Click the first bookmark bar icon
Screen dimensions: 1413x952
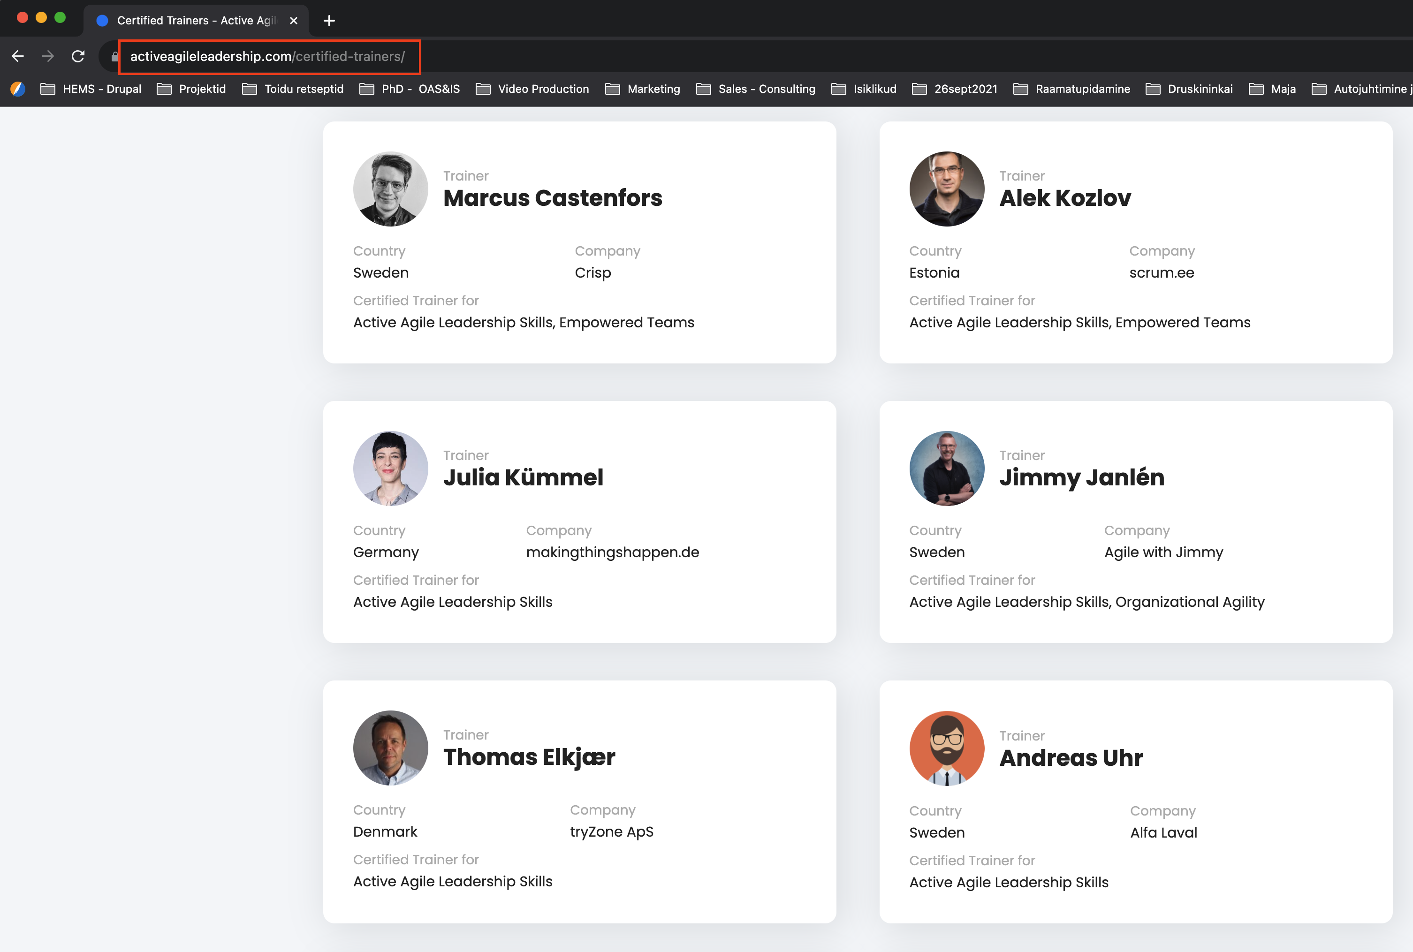[18, 89]
